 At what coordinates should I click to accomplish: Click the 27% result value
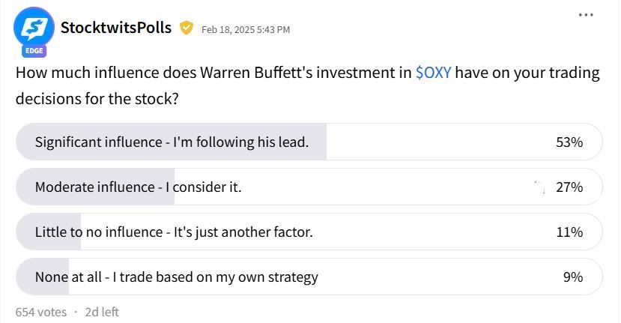pyautogui.click(x=569, y=187)
